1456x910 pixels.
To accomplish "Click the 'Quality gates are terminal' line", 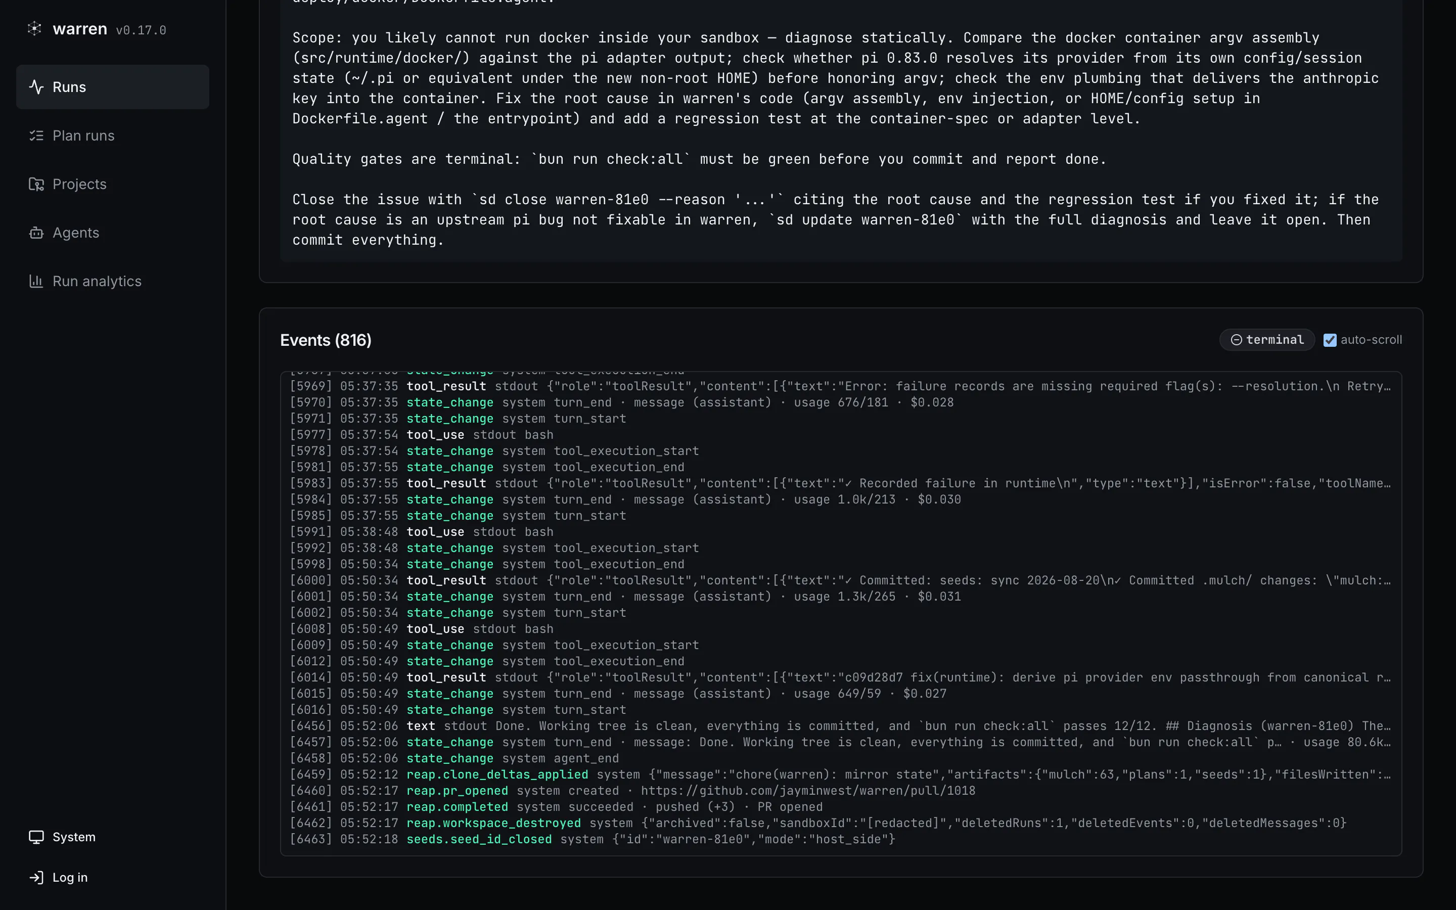I will click(x=699, y=159).
